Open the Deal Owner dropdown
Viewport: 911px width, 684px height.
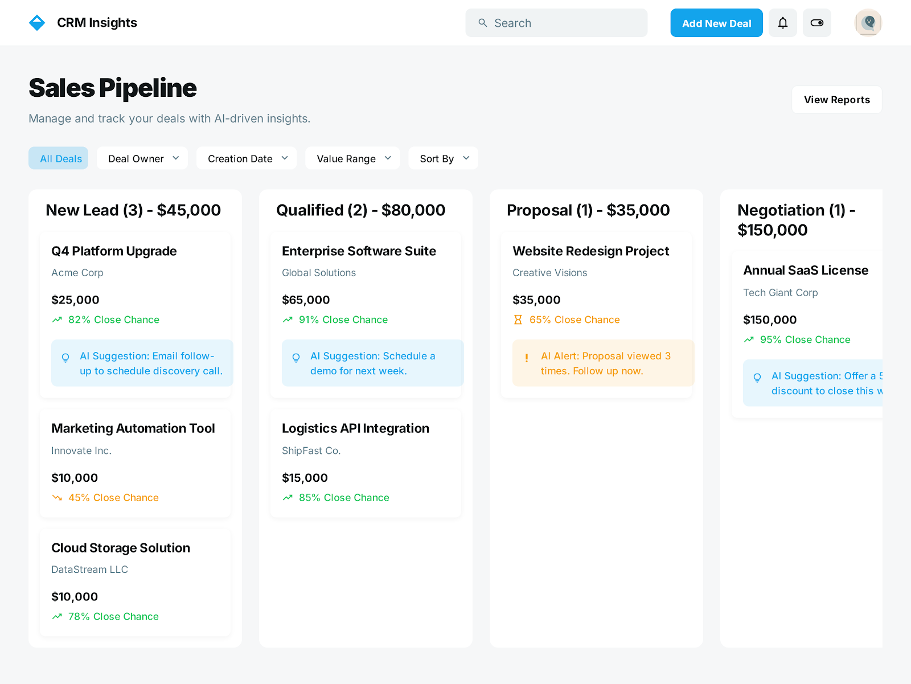(142, 158)
